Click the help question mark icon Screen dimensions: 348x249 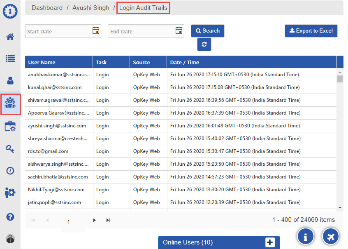pos(10,217)
